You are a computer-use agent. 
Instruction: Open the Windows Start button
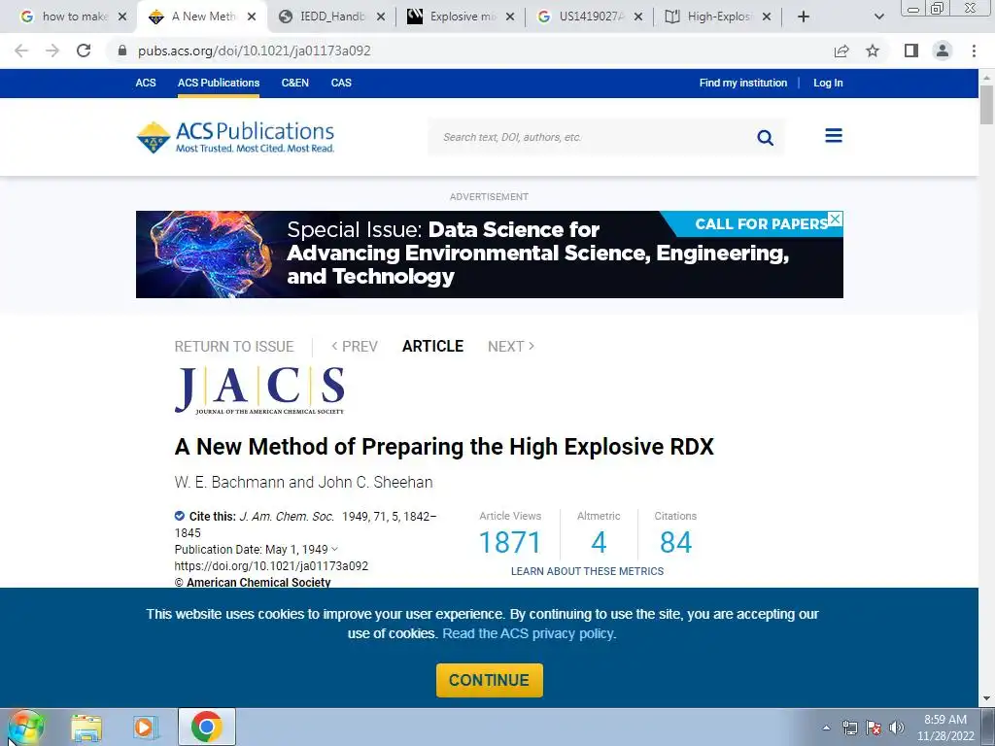pos(25,727)
